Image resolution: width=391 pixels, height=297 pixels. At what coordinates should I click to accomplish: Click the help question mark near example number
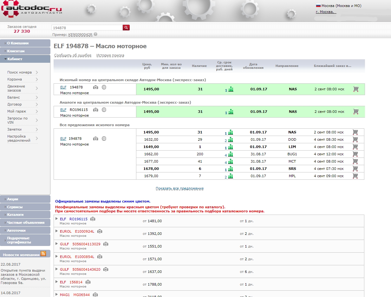pyautogui.click(x=95, y=35)
